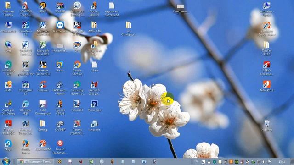
Task: Launch DAEMON Tools Lite from the desktop
Action: pyautogui.click(x=26, y=49)
